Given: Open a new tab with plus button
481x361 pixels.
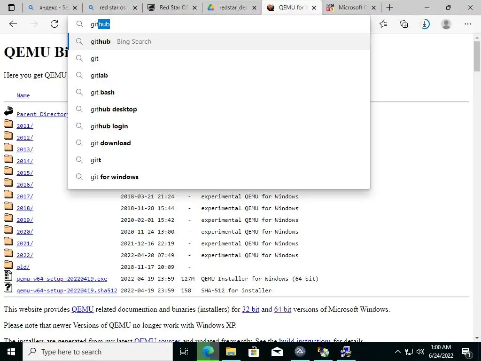Looking at the screenshot, I should [x=389, y=8].
